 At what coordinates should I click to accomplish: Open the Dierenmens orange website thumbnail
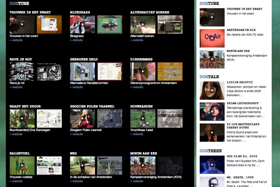[x=170, y=71]
